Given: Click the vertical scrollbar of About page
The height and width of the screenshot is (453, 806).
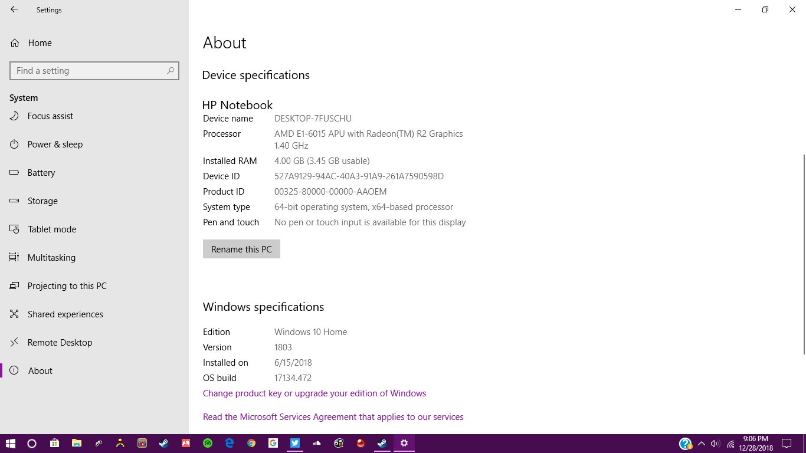Looking at the screenshot, I should point(803,254).
